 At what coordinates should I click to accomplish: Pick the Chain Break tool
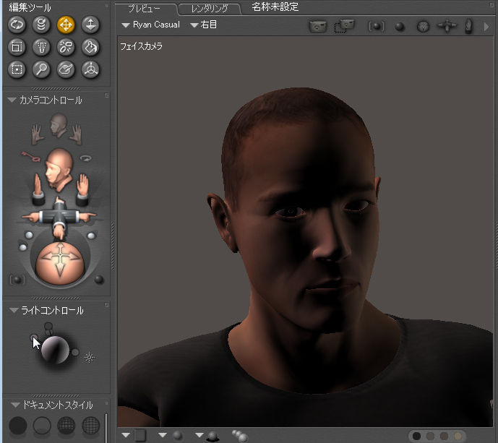click(x=66, y=48)
